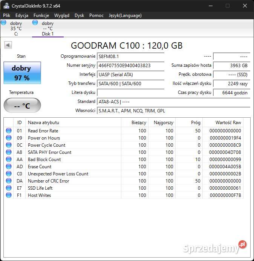Click the Bieżący column header
The height and width of the screenshot is (261, 254).
(135, 123)
